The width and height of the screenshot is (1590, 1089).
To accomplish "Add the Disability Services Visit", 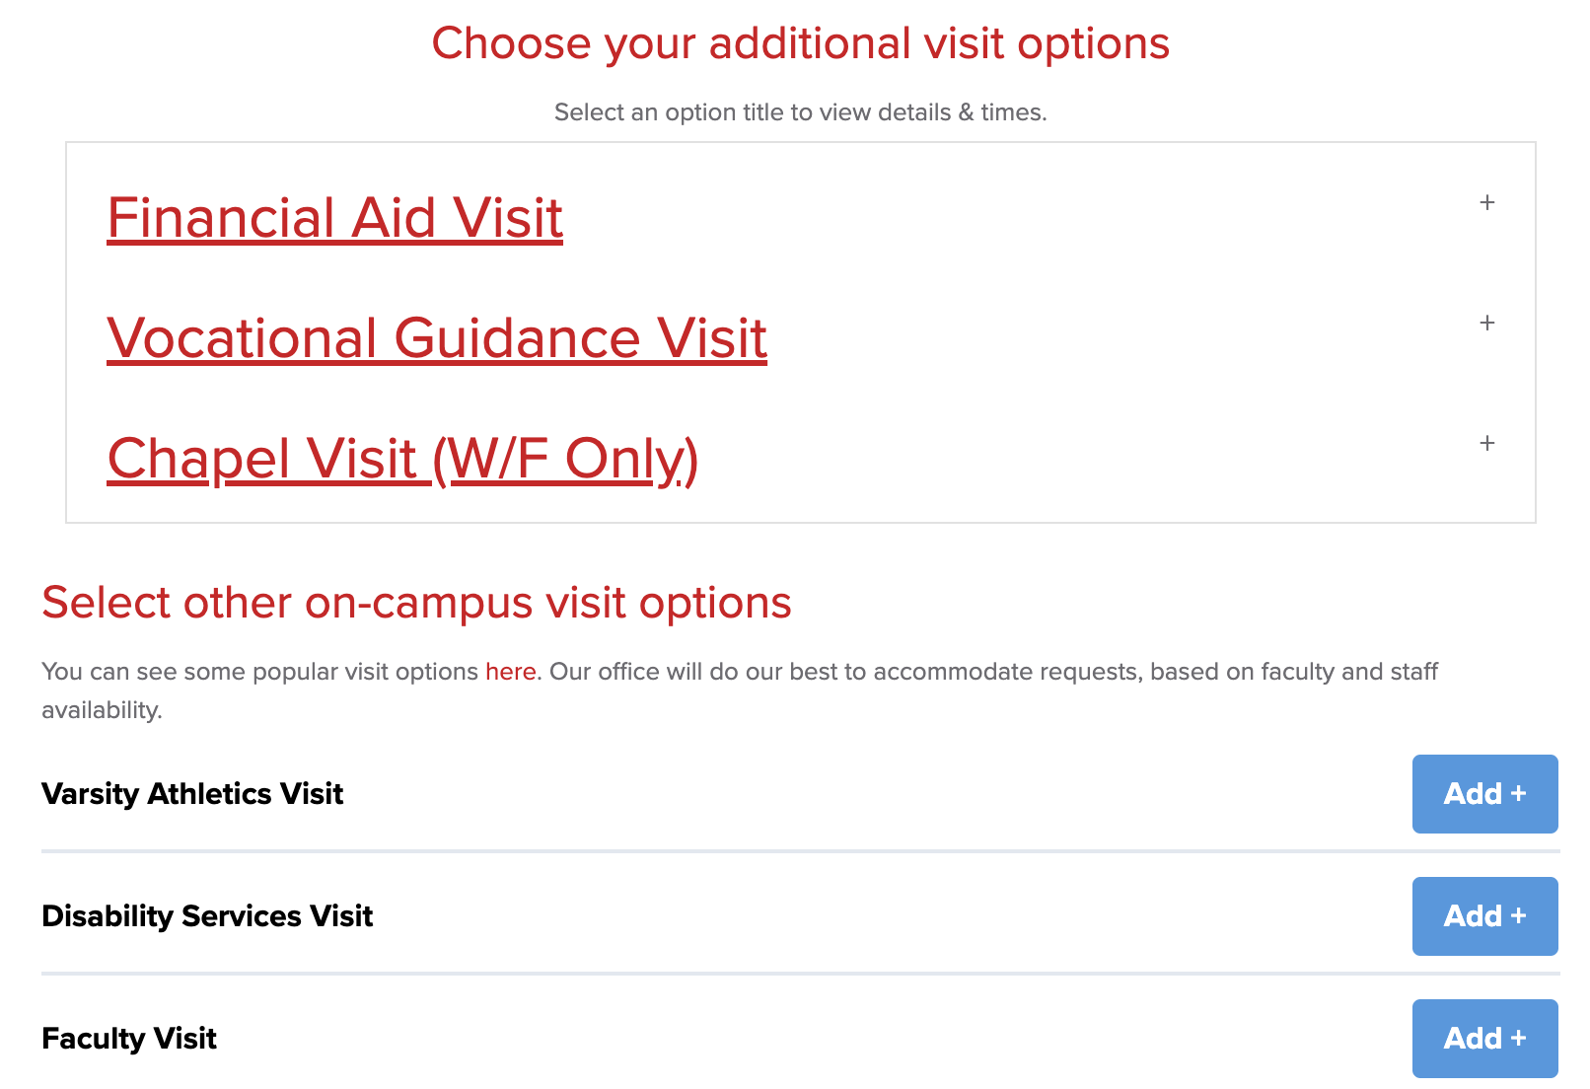I will pos(1484,916).
